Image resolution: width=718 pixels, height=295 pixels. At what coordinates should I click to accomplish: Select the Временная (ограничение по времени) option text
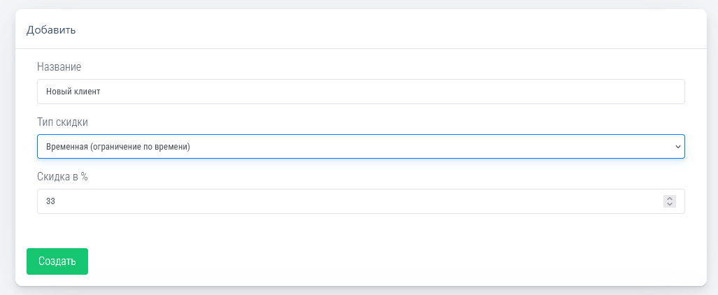click(x=118, y=147)
